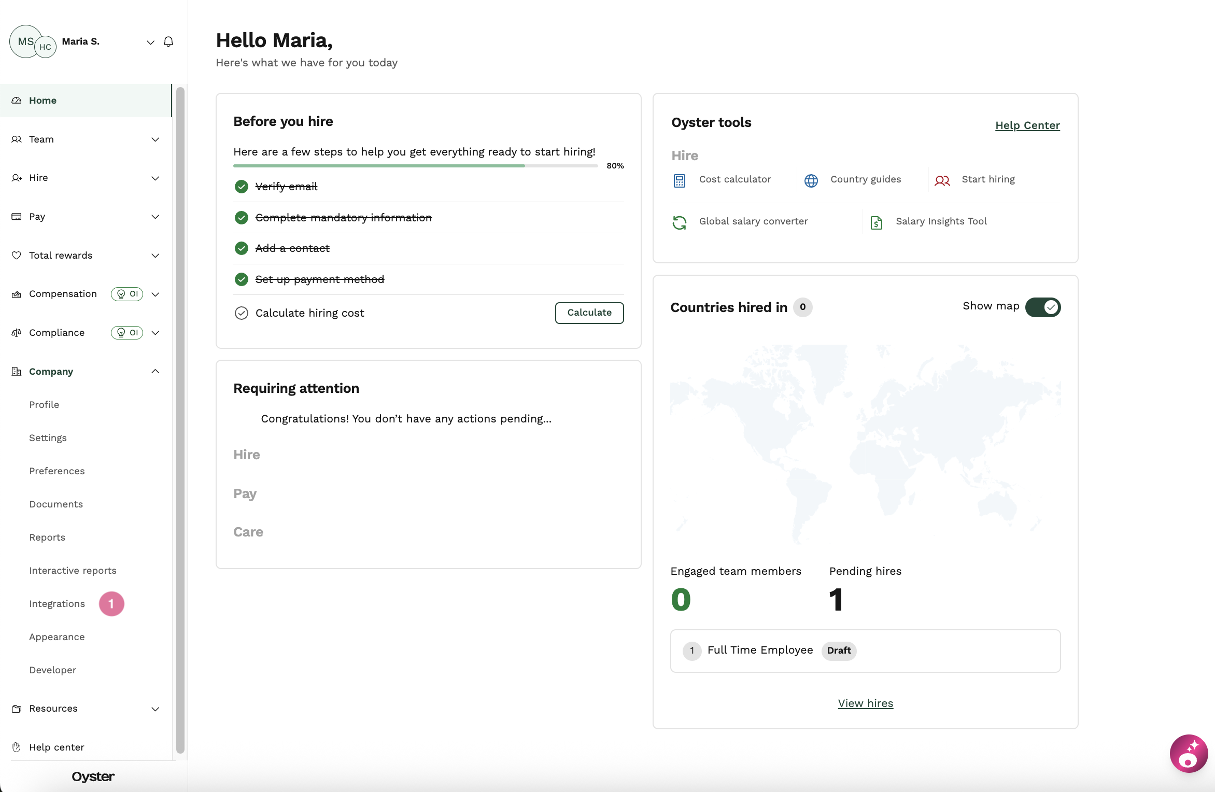Open Preferences in the sidebar
Viewport: 1215px width, 792px height.
(57, 471)
